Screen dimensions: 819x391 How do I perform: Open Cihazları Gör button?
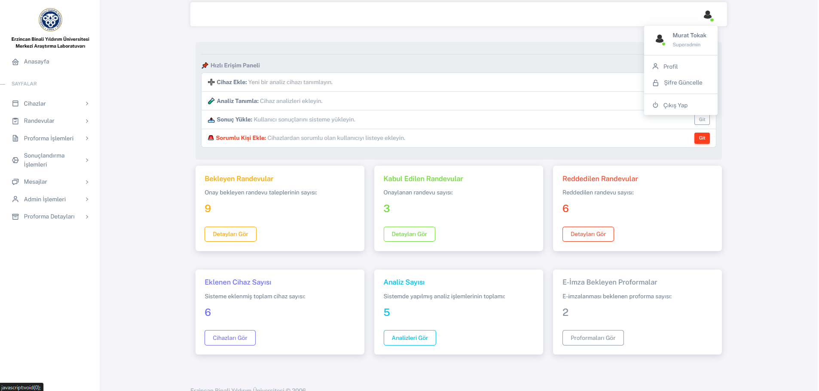click(230, 338)
